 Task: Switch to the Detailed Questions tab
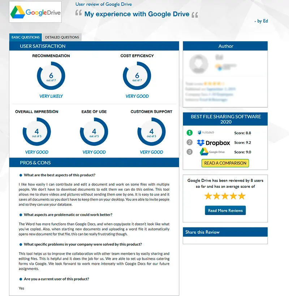(62, 37)
